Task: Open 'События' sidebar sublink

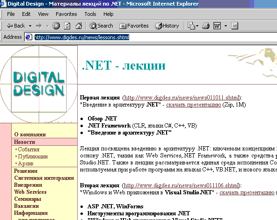Action: pyautogui.click(x=29, y=149)
